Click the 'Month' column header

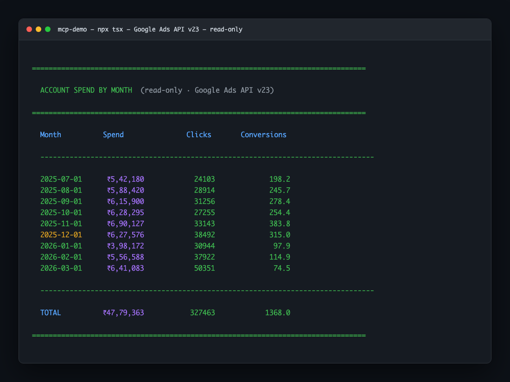click(x=51, y=134)
